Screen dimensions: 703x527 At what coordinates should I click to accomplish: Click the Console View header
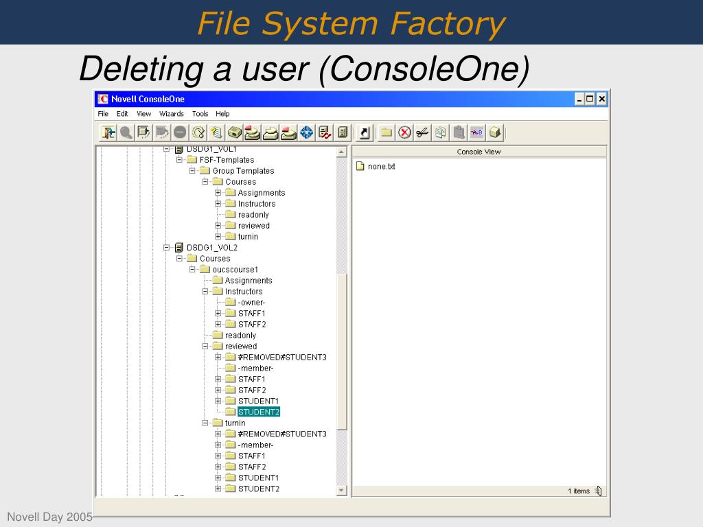pos(479,152)
